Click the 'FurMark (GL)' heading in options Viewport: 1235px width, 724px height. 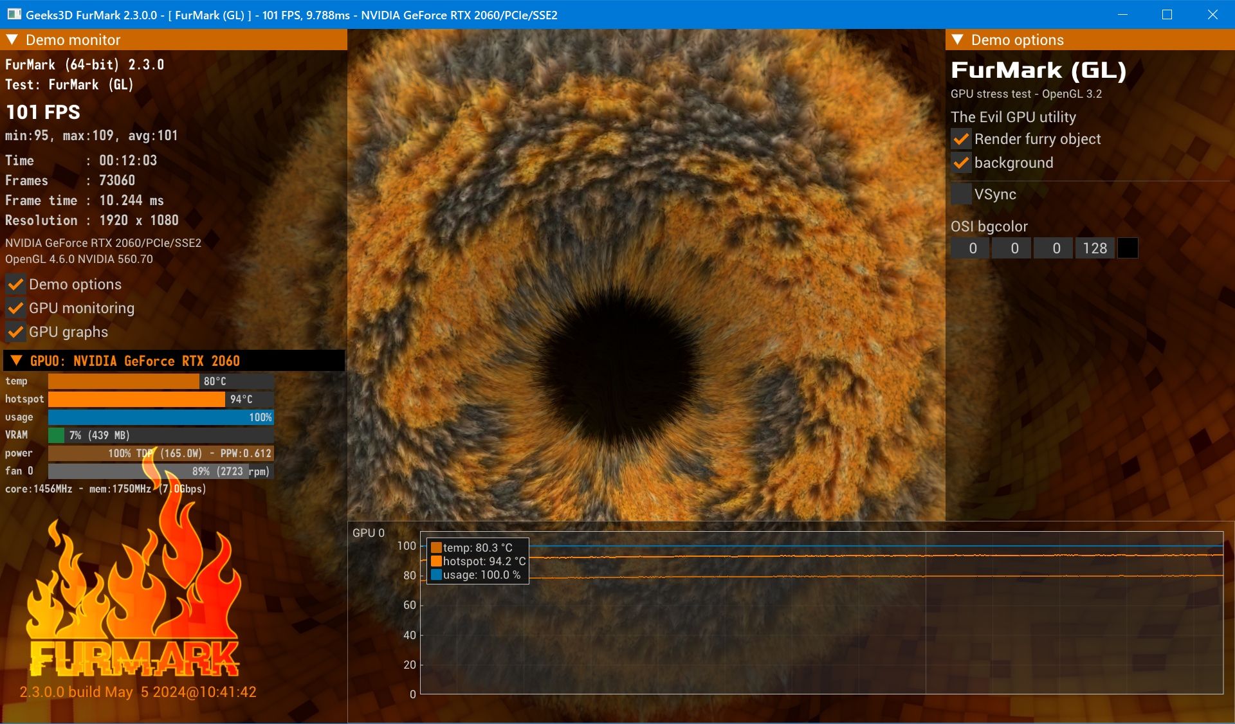(1038, 69)
